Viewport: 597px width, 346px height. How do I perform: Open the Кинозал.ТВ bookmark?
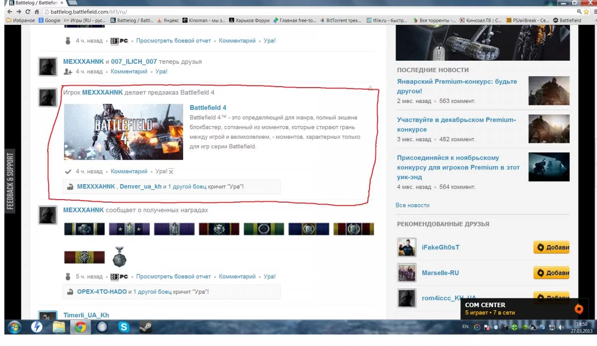point(481,20)
